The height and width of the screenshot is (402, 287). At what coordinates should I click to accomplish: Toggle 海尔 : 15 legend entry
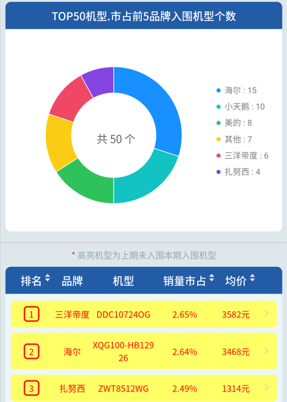pyautogui.click(x=236, y=90)
